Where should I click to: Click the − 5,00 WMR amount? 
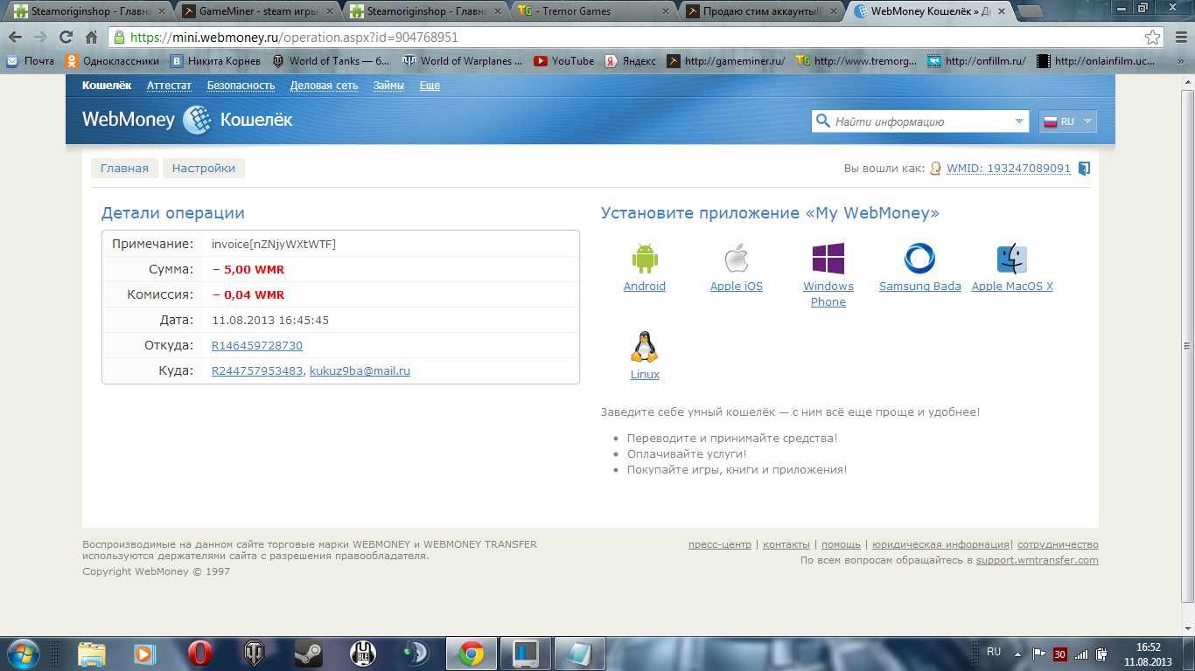248,269
